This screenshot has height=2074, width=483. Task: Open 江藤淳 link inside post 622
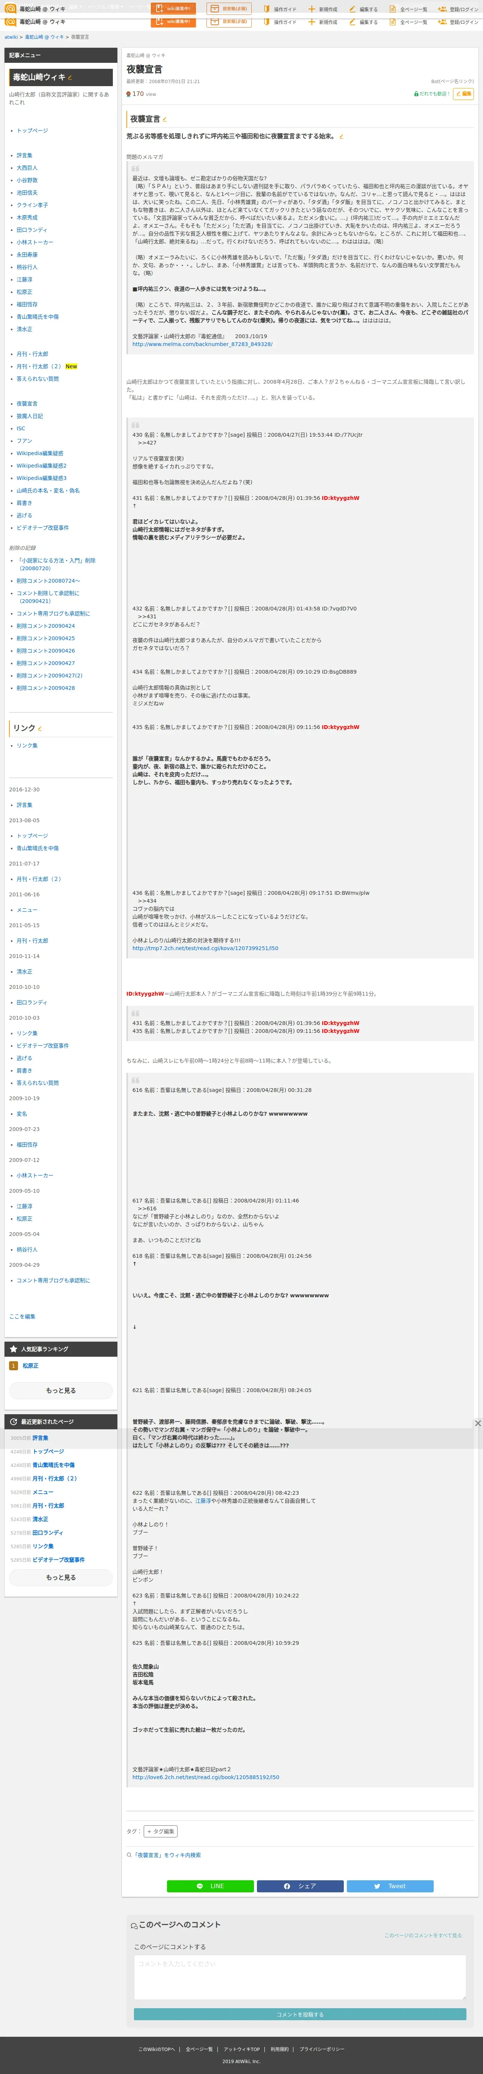tap(203, 1501)
